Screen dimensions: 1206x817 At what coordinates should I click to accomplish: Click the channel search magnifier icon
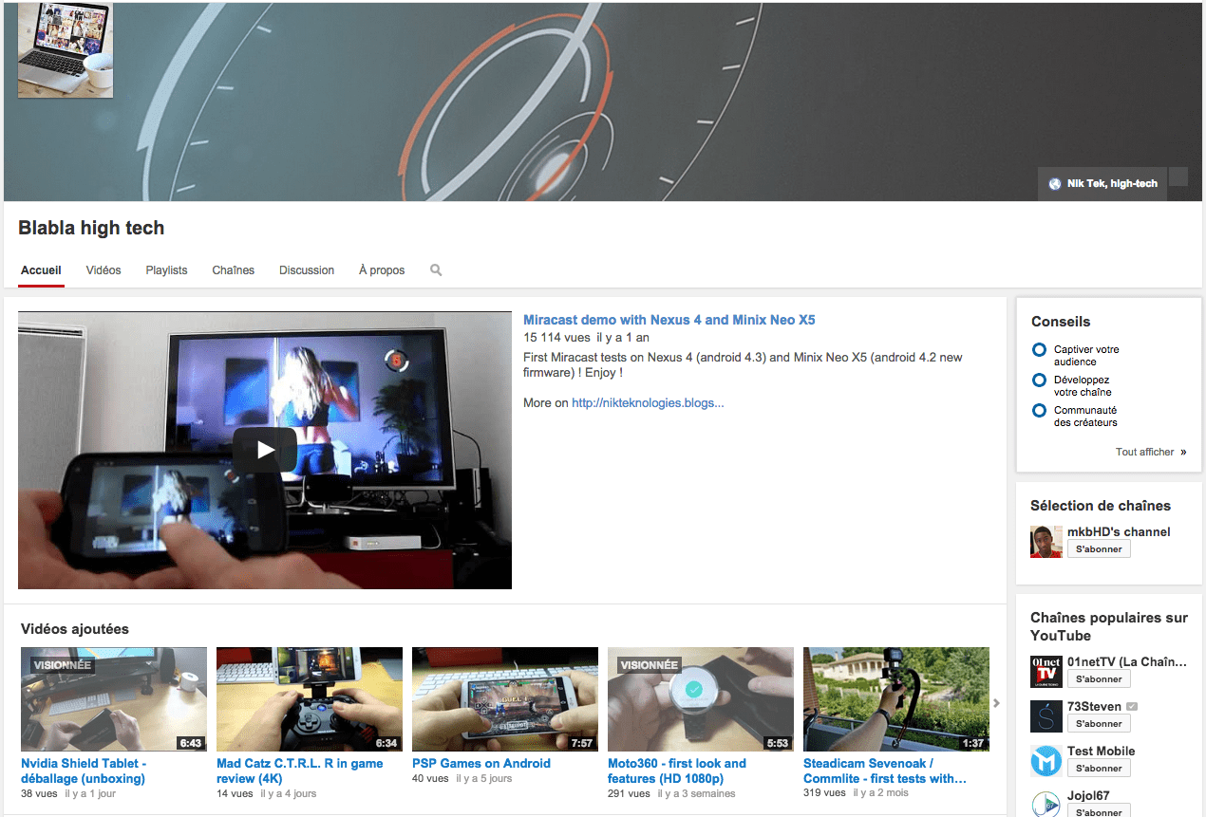click(x=436, y=270)
